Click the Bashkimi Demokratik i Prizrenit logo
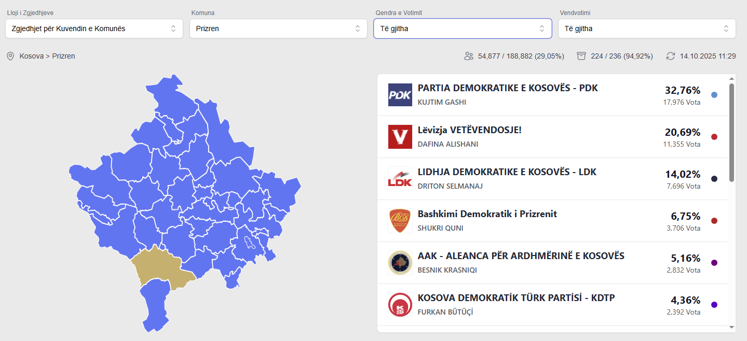This screenshot has width=747, height=341. point(400,221)
